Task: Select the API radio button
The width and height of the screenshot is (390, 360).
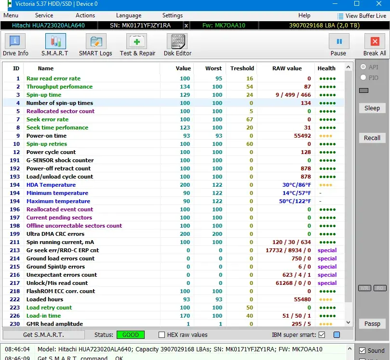Action: point(363,67)
